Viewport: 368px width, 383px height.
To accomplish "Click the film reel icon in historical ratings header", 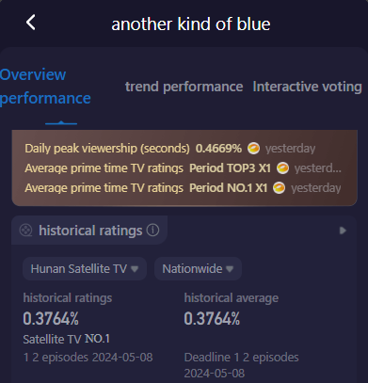I will click(25, 231).
